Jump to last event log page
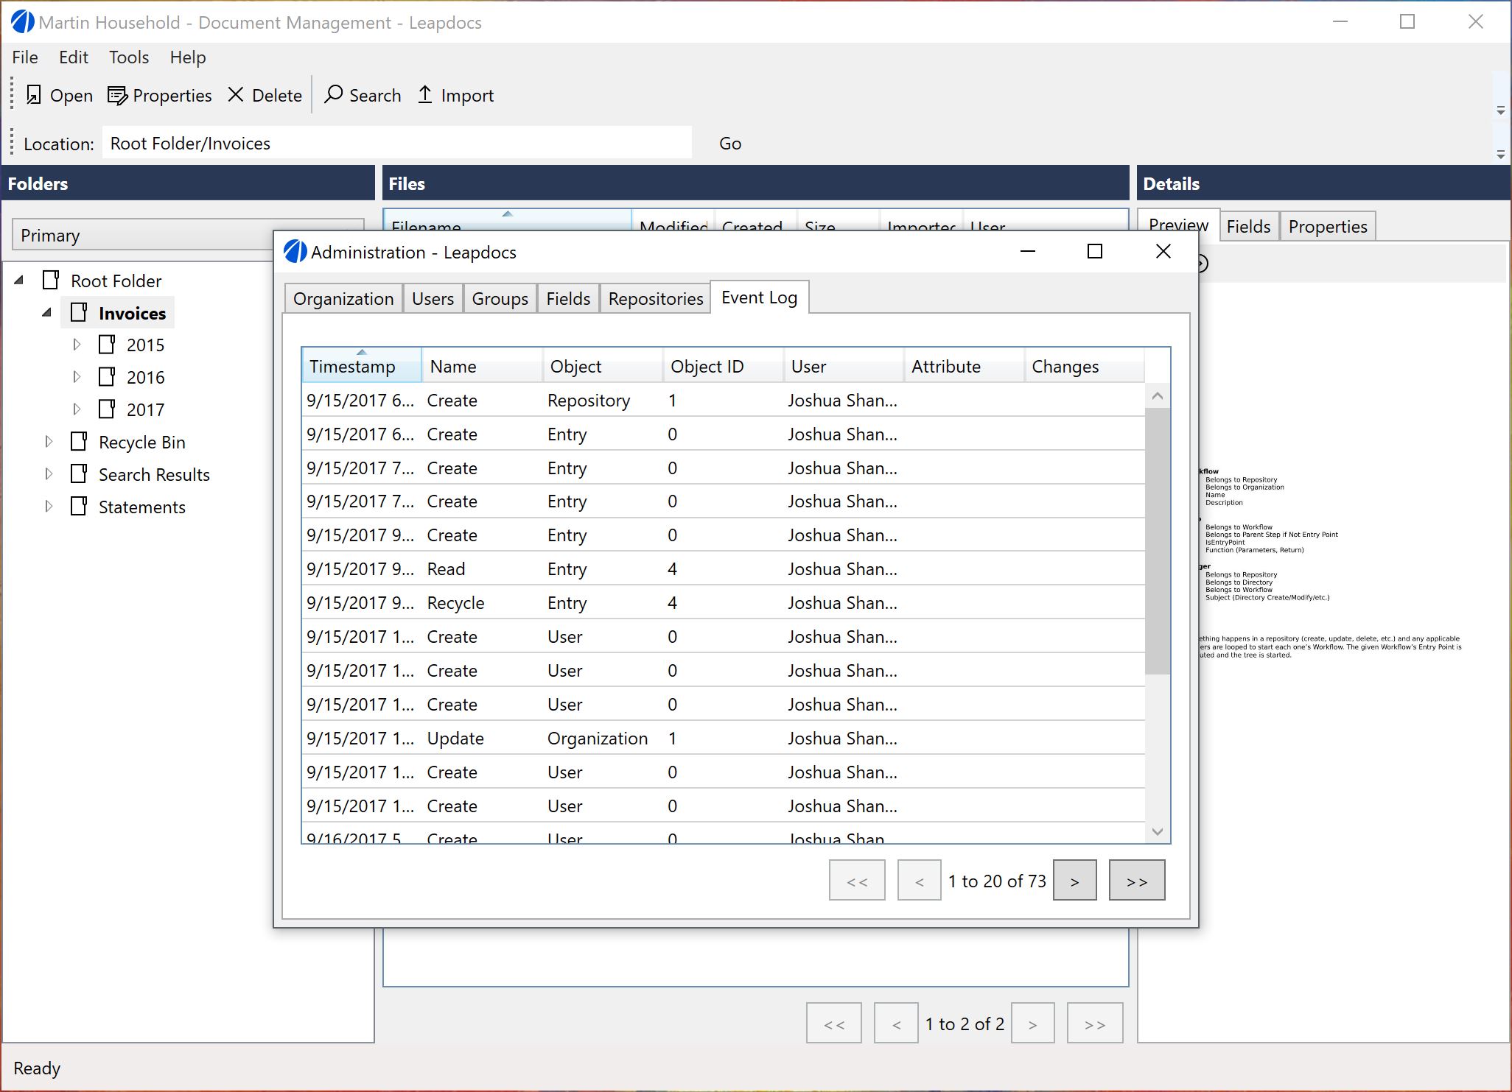Image resolution: width=1512 pixels, height=1092 pixels. coord(1137,880)
